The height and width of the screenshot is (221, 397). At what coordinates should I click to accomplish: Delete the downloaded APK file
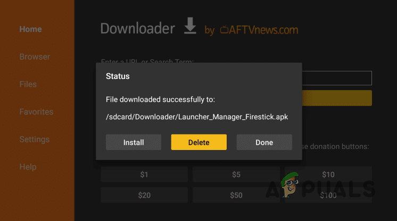[x=198, y=142]
